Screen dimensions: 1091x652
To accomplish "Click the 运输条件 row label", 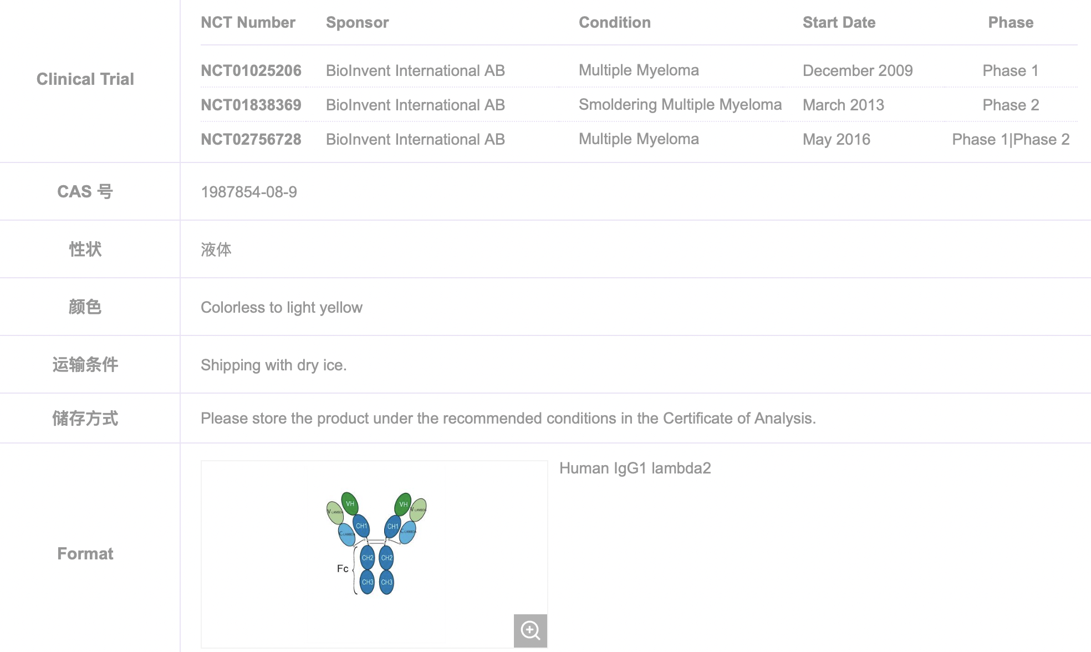I will 85,364.
